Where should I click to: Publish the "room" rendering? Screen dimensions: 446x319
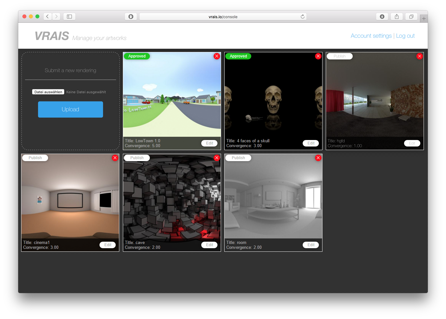point(238,158)
